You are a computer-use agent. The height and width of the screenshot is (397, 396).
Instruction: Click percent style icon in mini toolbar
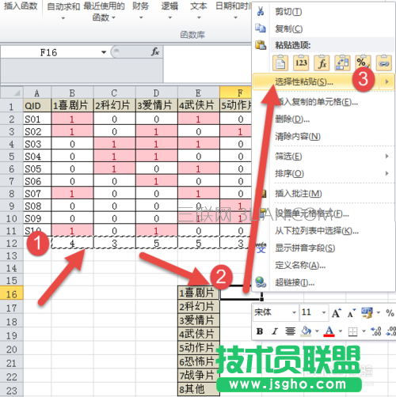click(x=390, y=313)
